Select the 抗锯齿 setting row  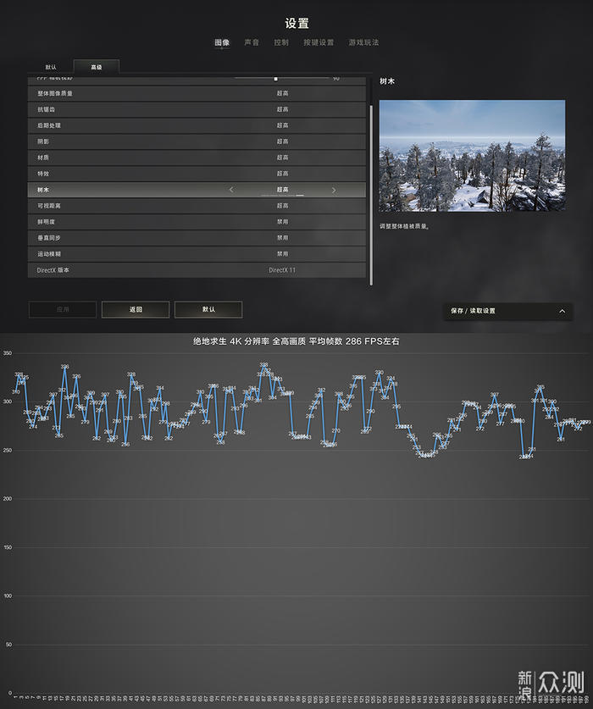(197, 109)
